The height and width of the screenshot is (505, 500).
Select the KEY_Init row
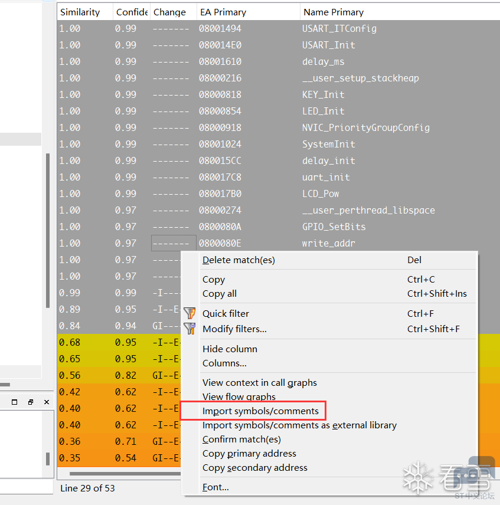279,94
